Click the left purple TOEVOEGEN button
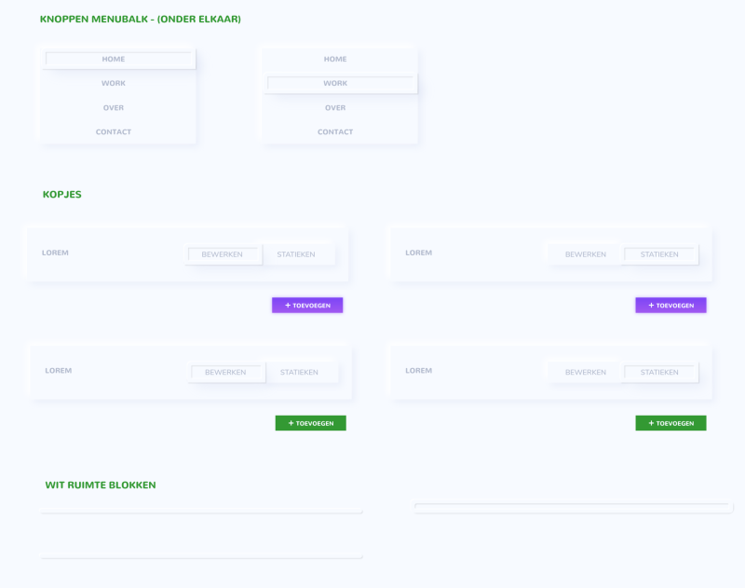 [307, 305]
